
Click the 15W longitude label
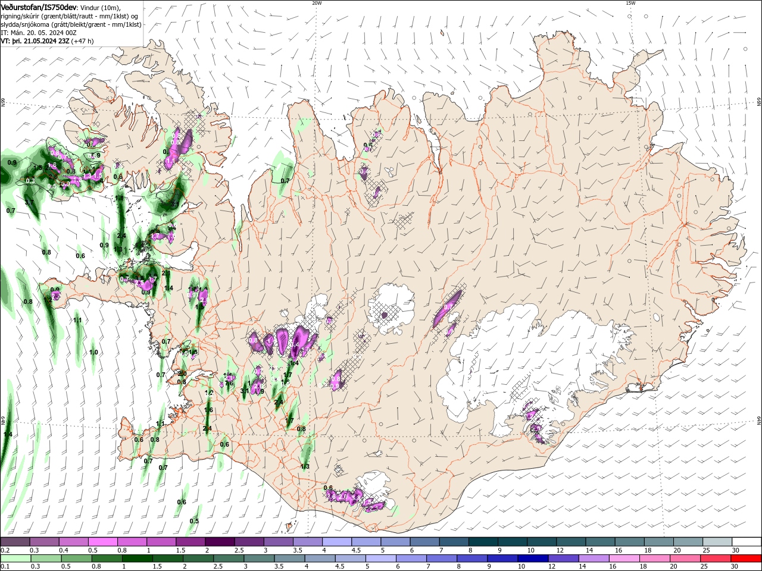coord(630,3)
